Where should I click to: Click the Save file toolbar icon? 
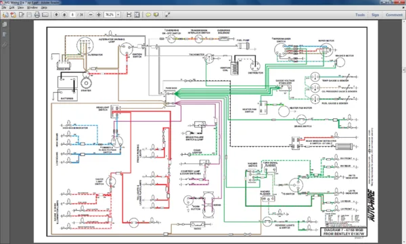coord(29,15)
